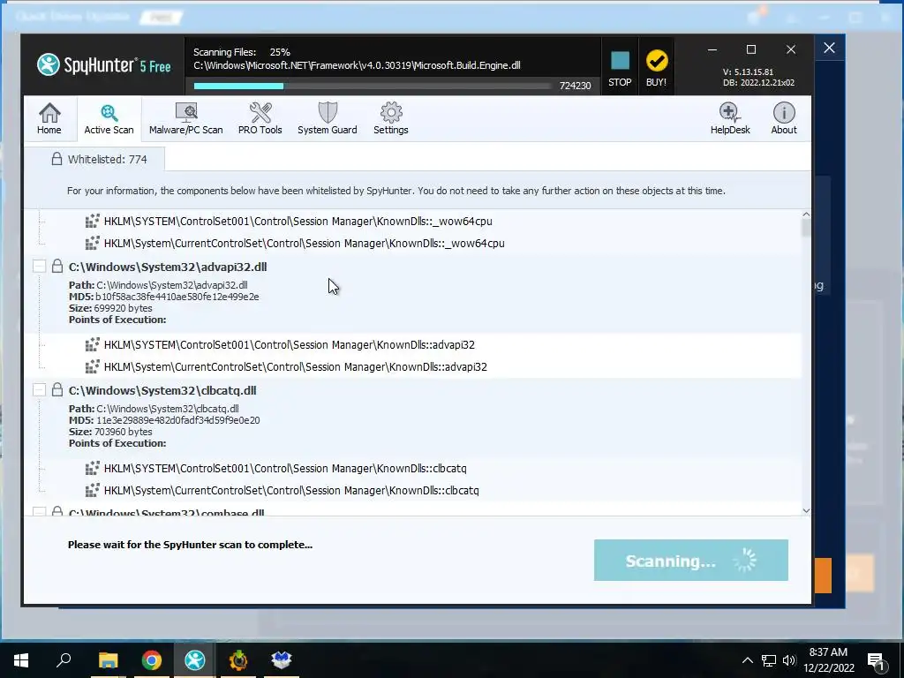
Task: Open network status tray icon
Action: [769, 660]
